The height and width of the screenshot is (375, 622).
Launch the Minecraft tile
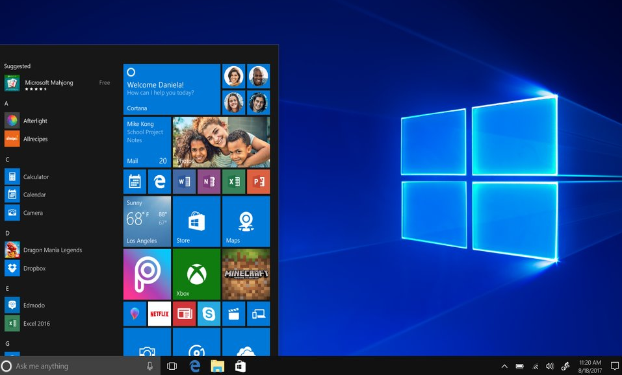tap(246, 274)
